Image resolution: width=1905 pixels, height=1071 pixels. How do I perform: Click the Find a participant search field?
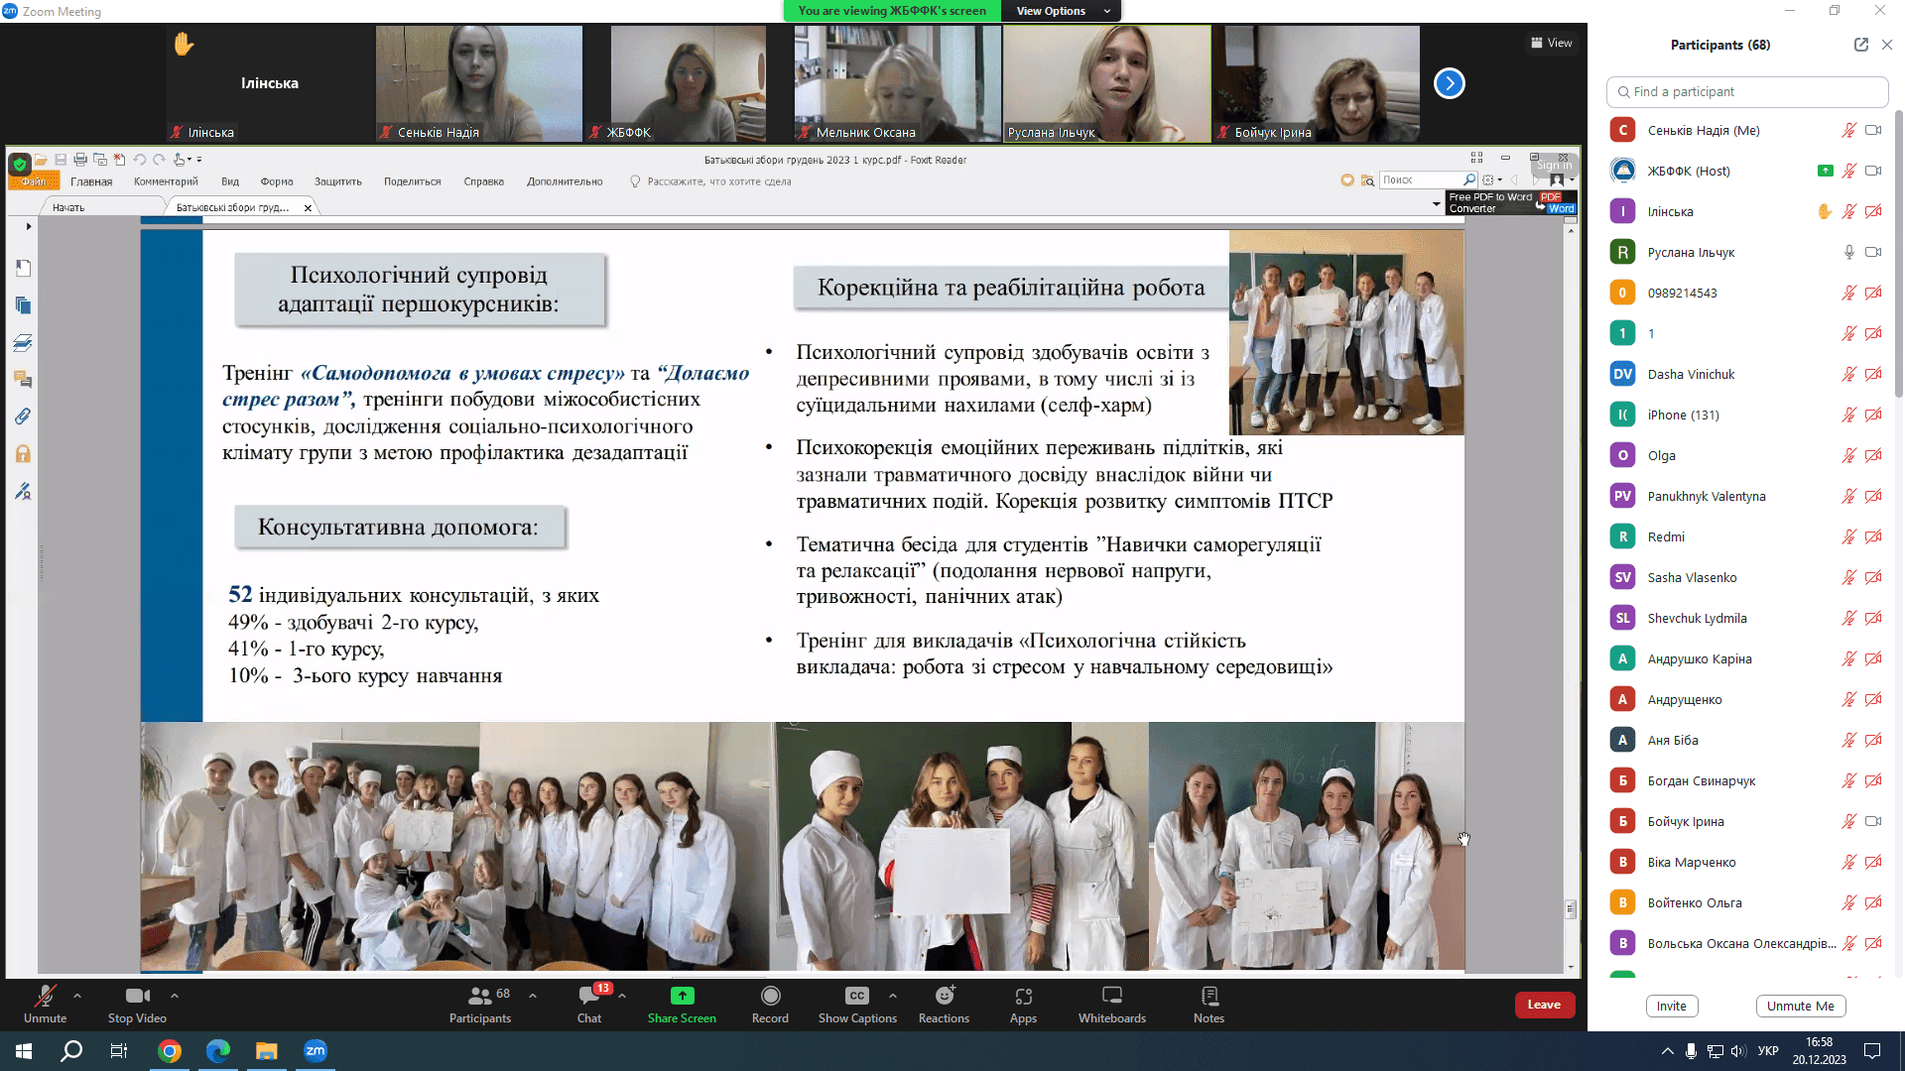coord(1747,91)
